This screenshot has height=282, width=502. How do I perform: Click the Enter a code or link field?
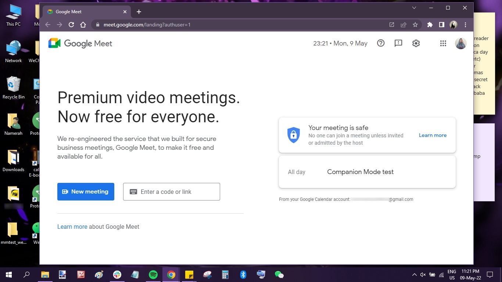click(x=172, y=192)
